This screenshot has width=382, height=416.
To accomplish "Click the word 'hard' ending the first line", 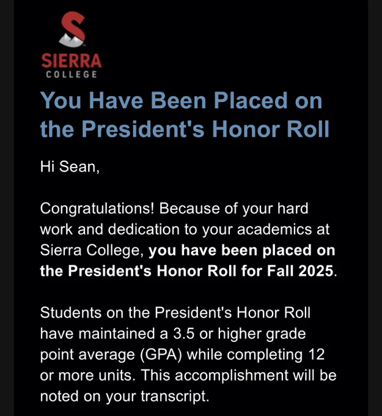I will pyautogui.click(x=293, y=209).
